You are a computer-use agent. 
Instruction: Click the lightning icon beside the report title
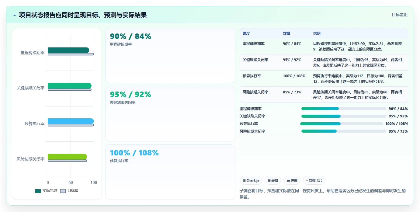[14, 15]
